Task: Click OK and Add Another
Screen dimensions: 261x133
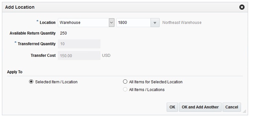Action: pos(200,107)
